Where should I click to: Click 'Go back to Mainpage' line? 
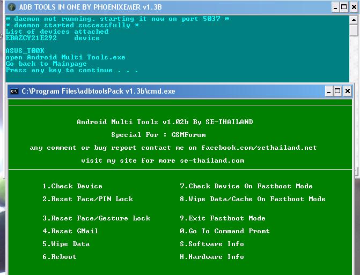[x=46, y=64]
